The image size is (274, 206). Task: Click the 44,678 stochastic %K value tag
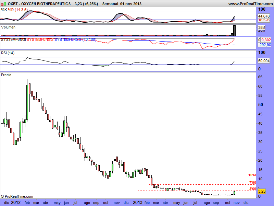pos(264,16)
